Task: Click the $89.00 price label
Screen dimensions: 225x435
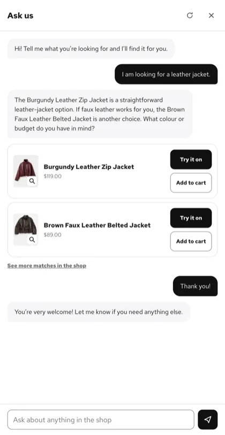Action: 52,235
